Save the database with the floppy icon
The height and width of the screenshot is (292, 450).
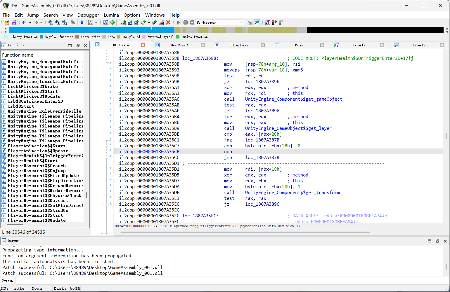coord(14,22)
